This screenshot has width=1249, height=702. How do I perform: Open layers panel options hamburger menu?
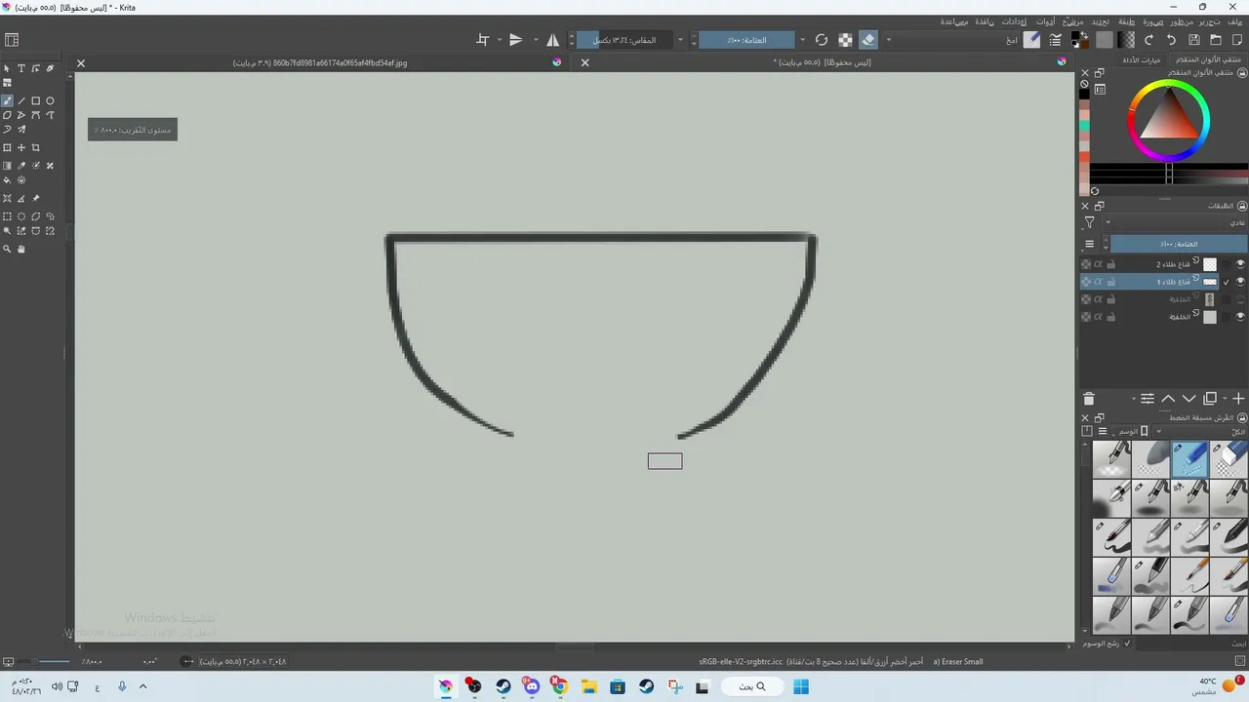point(1089,244)
